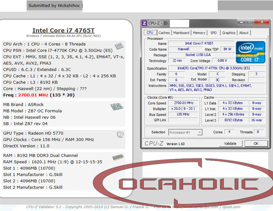
Task: Click the Slot 2 : 4096MB (10700) line
Action: (x=29, y=181)
